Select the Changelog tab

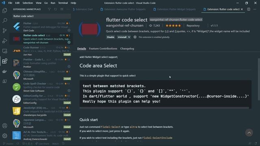(127, 49)
